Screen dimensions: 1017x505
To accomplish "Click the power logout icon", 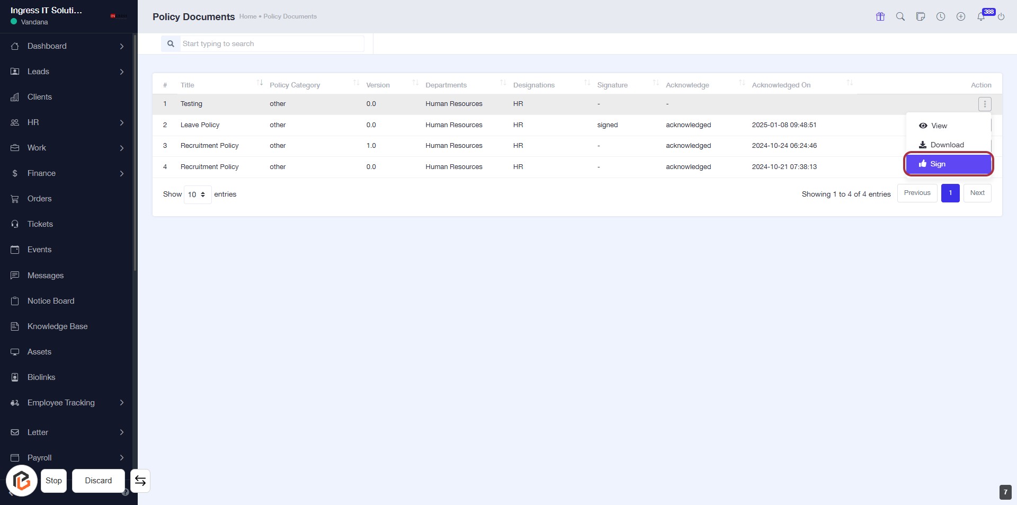I will (1001, 17).
